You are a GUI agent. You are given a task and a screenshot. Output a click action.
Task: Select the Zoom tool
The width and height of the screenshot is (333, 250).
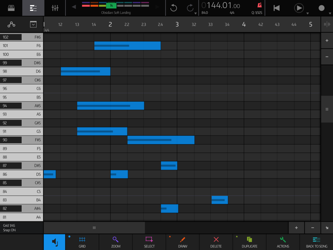point(115,242)
